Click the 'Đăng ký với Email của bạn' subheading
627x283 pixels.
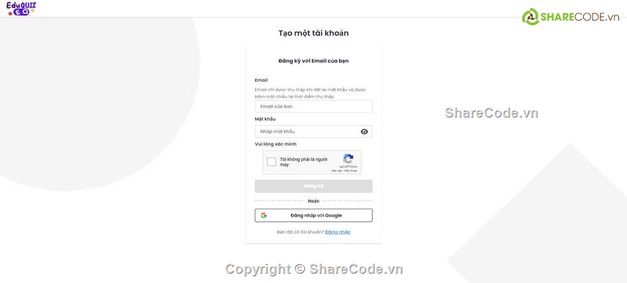pos(313,61)
